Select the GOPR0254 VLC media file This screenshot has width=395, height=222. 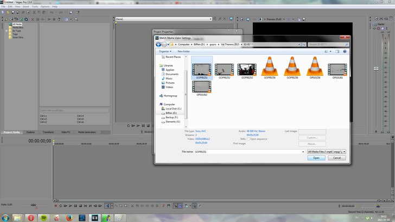pos(270,68)
